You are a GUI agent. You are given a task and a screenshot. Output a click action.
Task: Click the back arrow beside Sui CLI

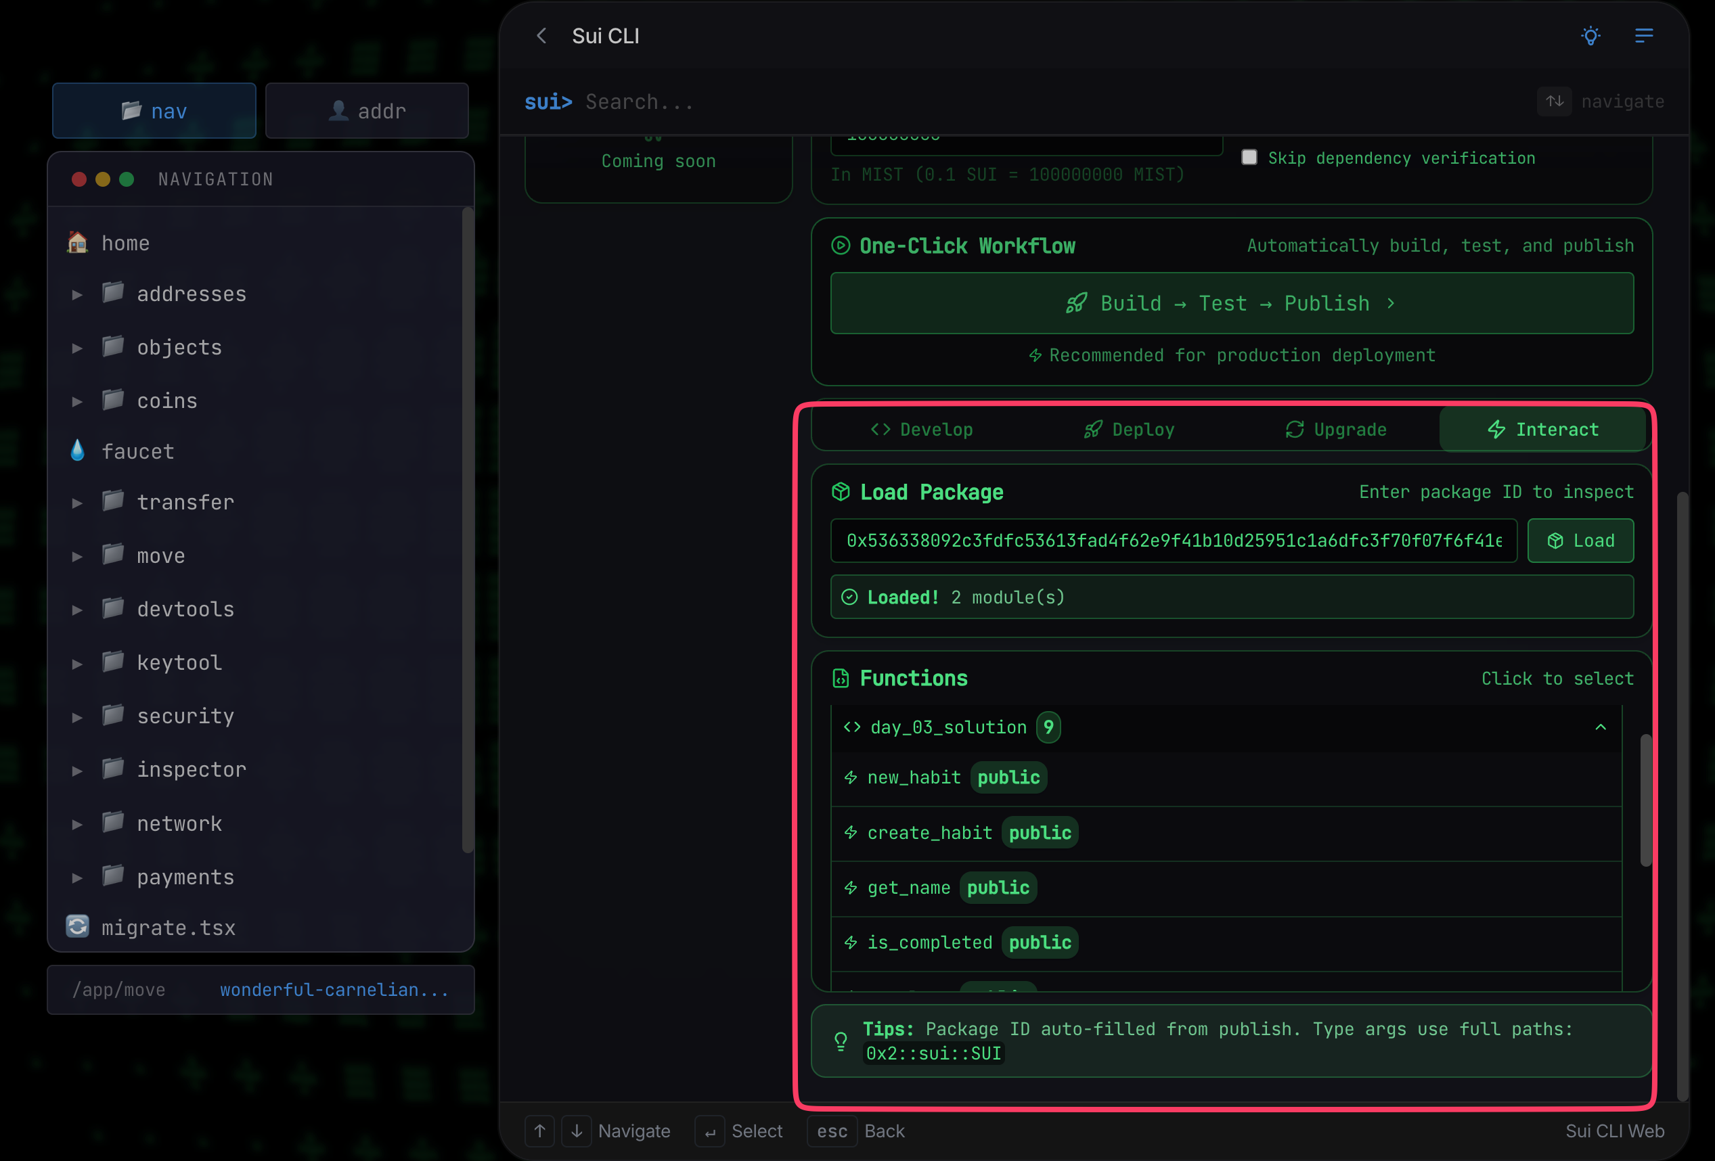[x=541, y=35]
